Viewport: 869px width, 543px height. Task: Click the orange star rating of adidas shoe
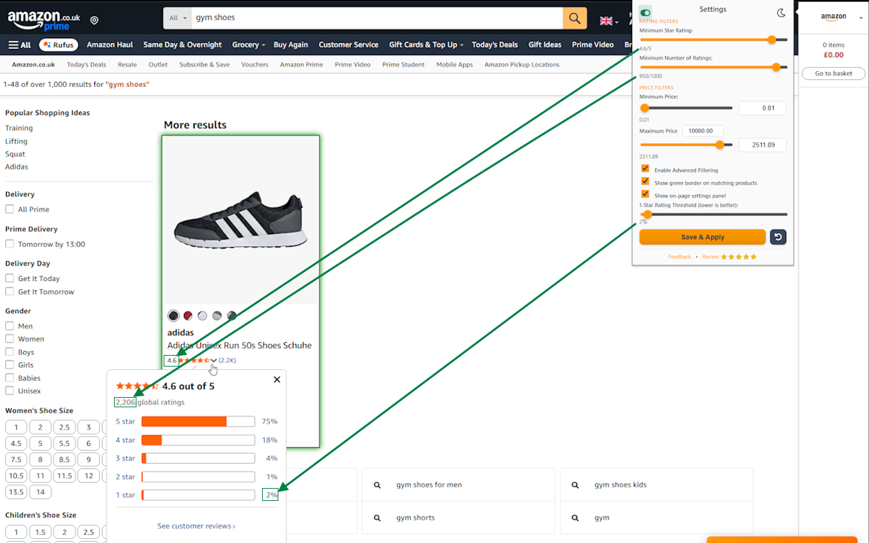194,360
